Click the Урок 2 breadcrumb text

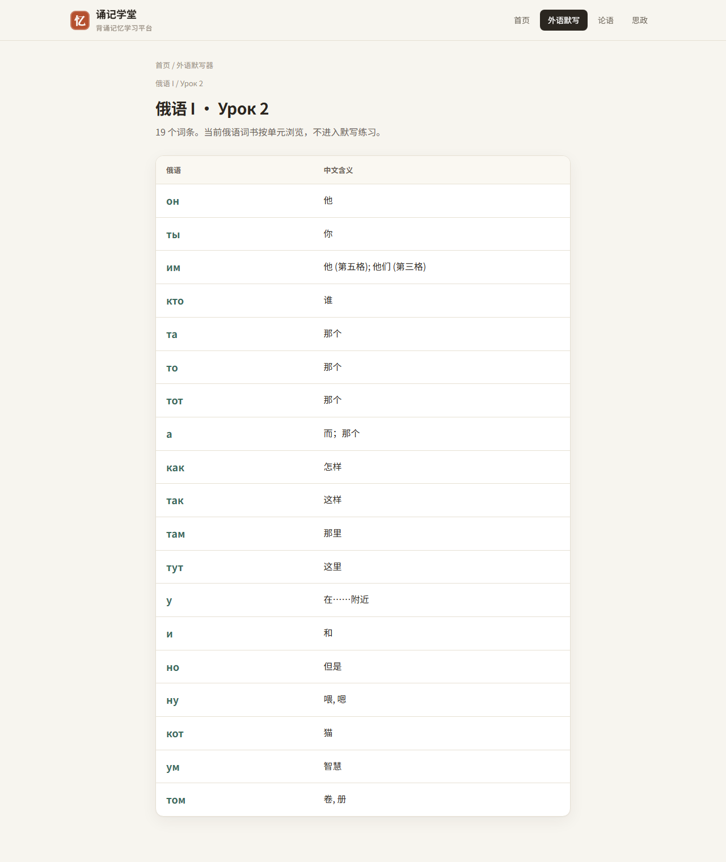[x=192, y=83]
